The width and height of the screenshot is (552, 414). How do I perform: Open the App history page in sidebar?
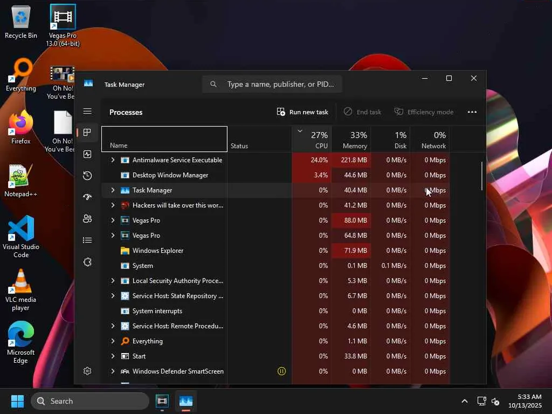(87, 175)
